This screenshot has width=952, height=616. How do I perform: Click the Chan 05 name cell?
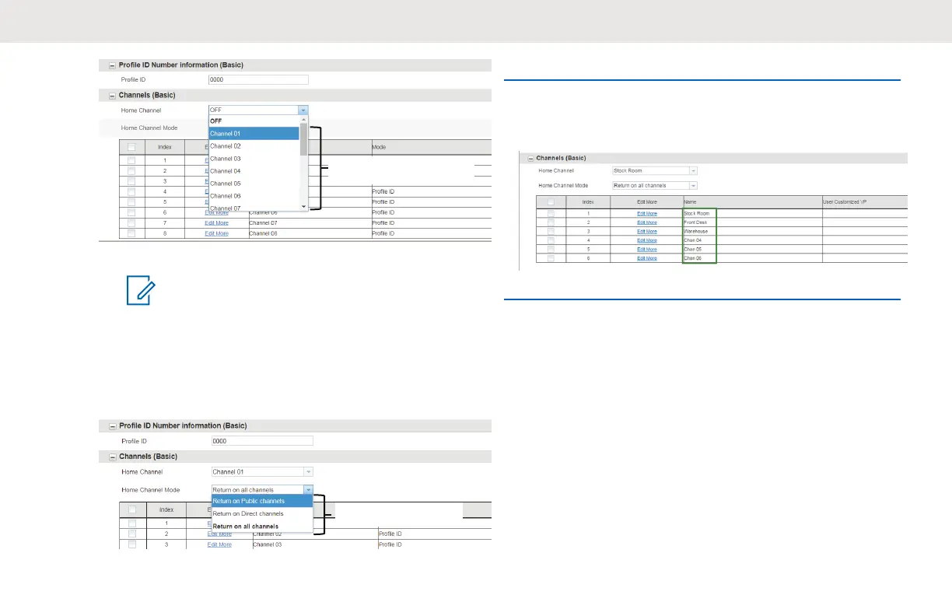point(752,249)
